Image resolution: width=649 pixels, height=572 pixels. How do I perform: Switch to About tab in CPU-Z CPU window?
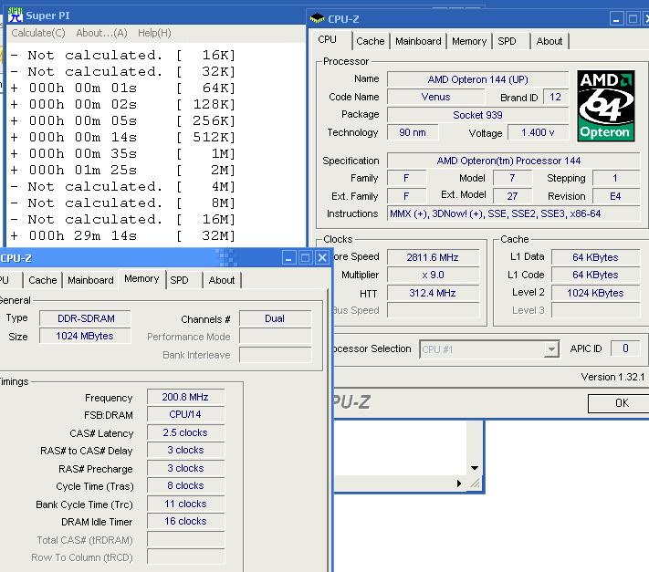550,41
